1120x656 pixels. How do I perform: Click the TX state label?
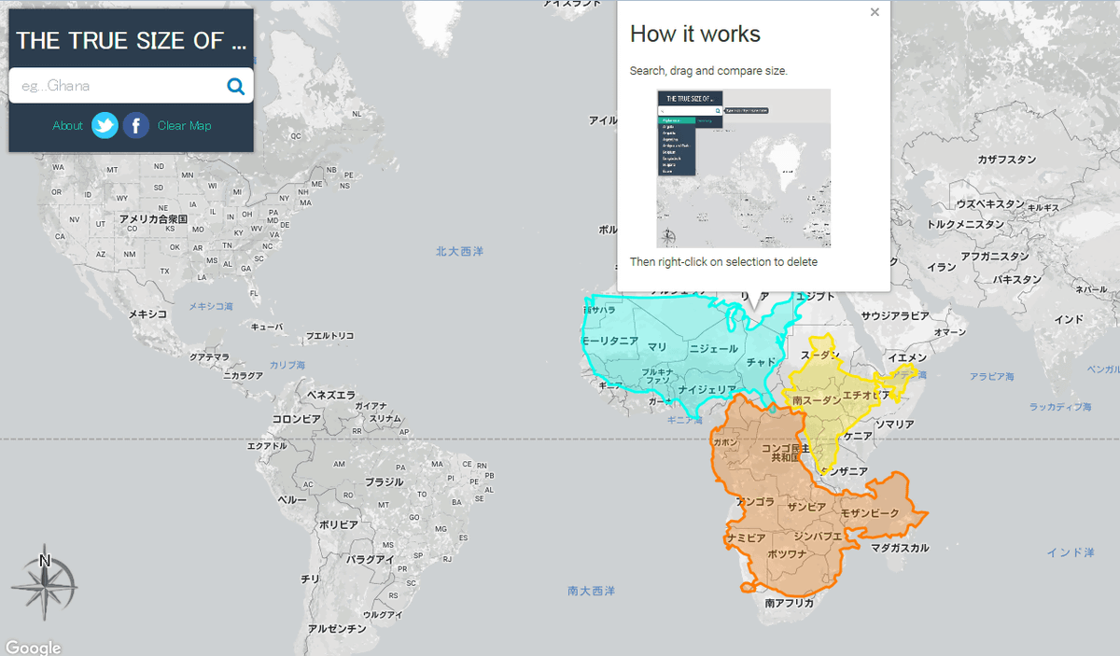click(165, 271)
